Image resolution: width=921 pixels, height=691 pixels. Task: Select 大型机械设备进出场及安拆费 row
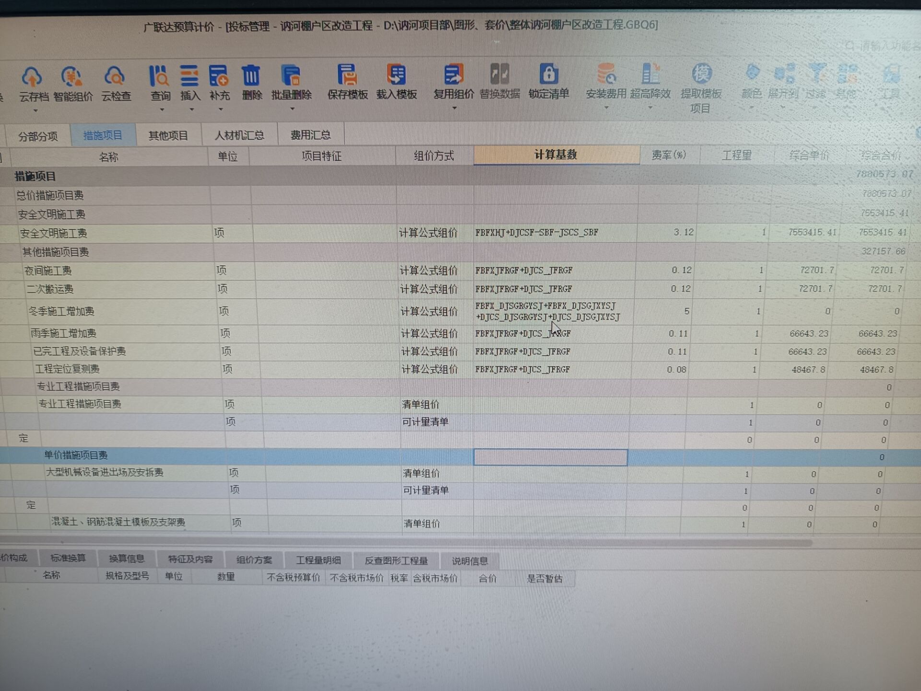(x=460, y=474)
